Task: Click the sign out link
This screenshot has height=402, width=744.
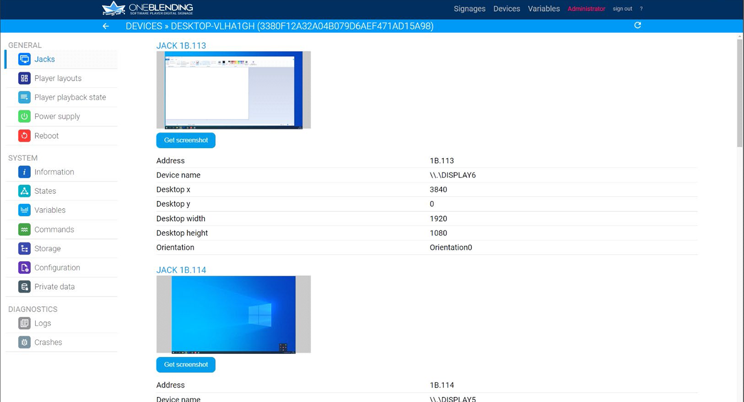Action: click(622, 9)
